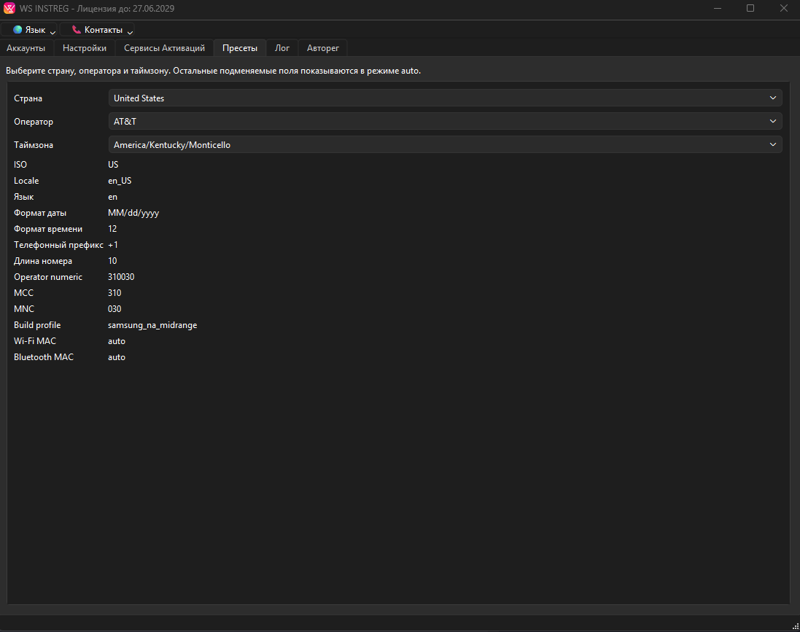Open the Лог tab

coord(282,48)
